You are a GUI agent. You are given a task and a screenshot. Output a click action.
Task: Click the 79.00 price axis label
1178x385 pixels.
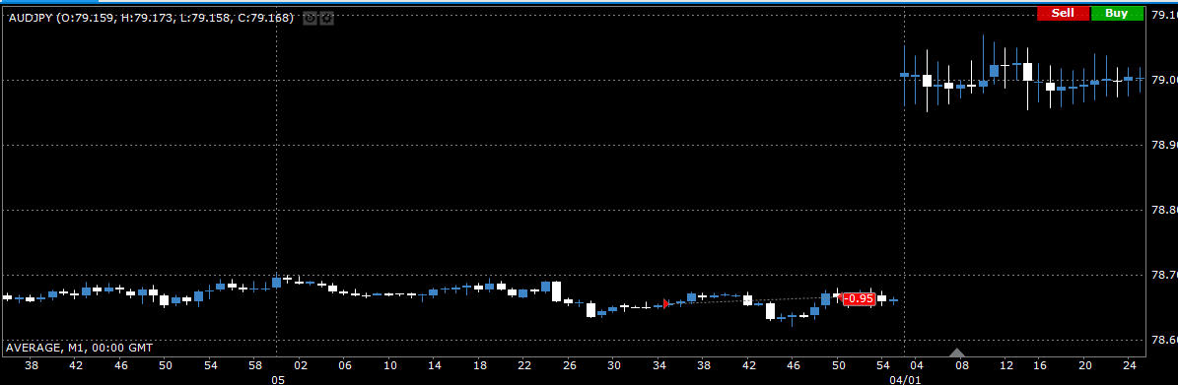click(x=1164, y=80)
